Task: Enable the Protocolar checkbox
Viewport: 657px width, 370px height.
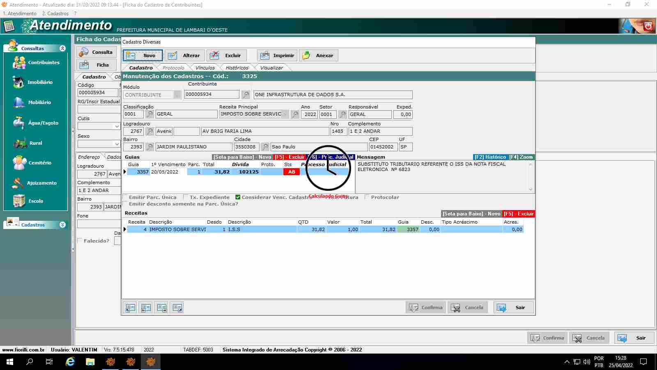Action: point(367,197)
